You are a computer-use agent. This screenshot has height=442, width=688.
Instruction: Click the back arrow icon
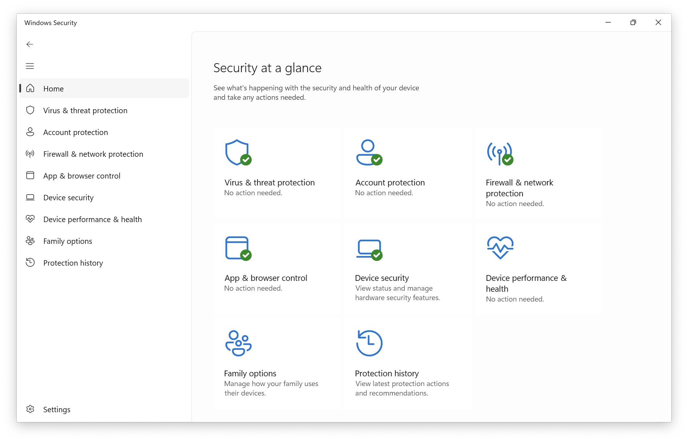pos(30,44)
